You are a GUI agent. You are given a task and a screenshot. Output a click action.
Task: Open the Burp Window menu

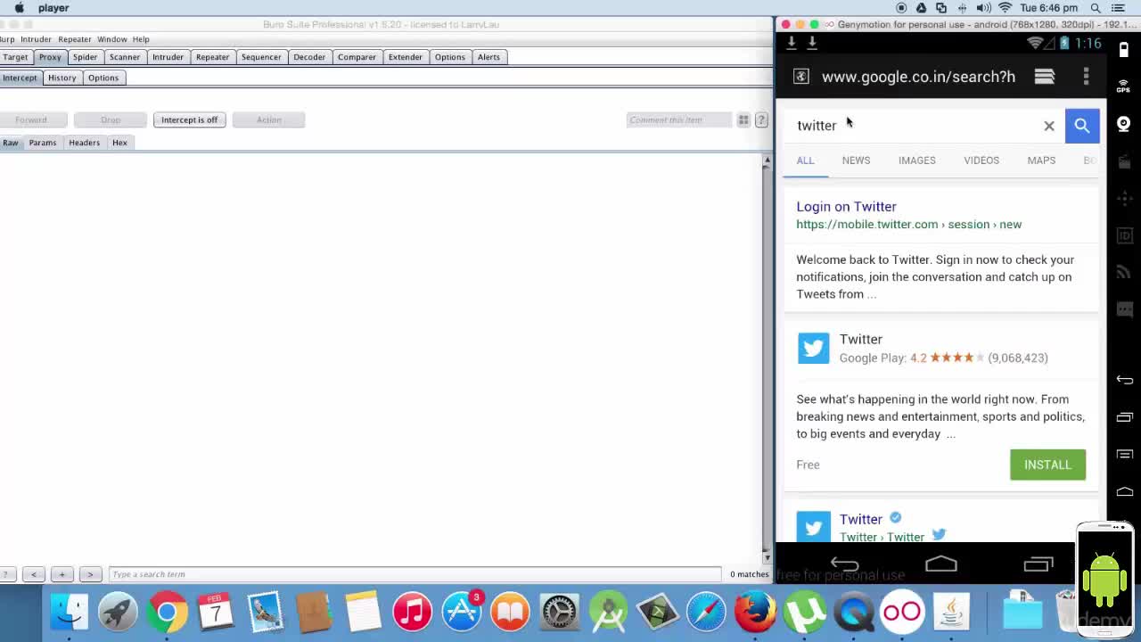tap(111, 39)
